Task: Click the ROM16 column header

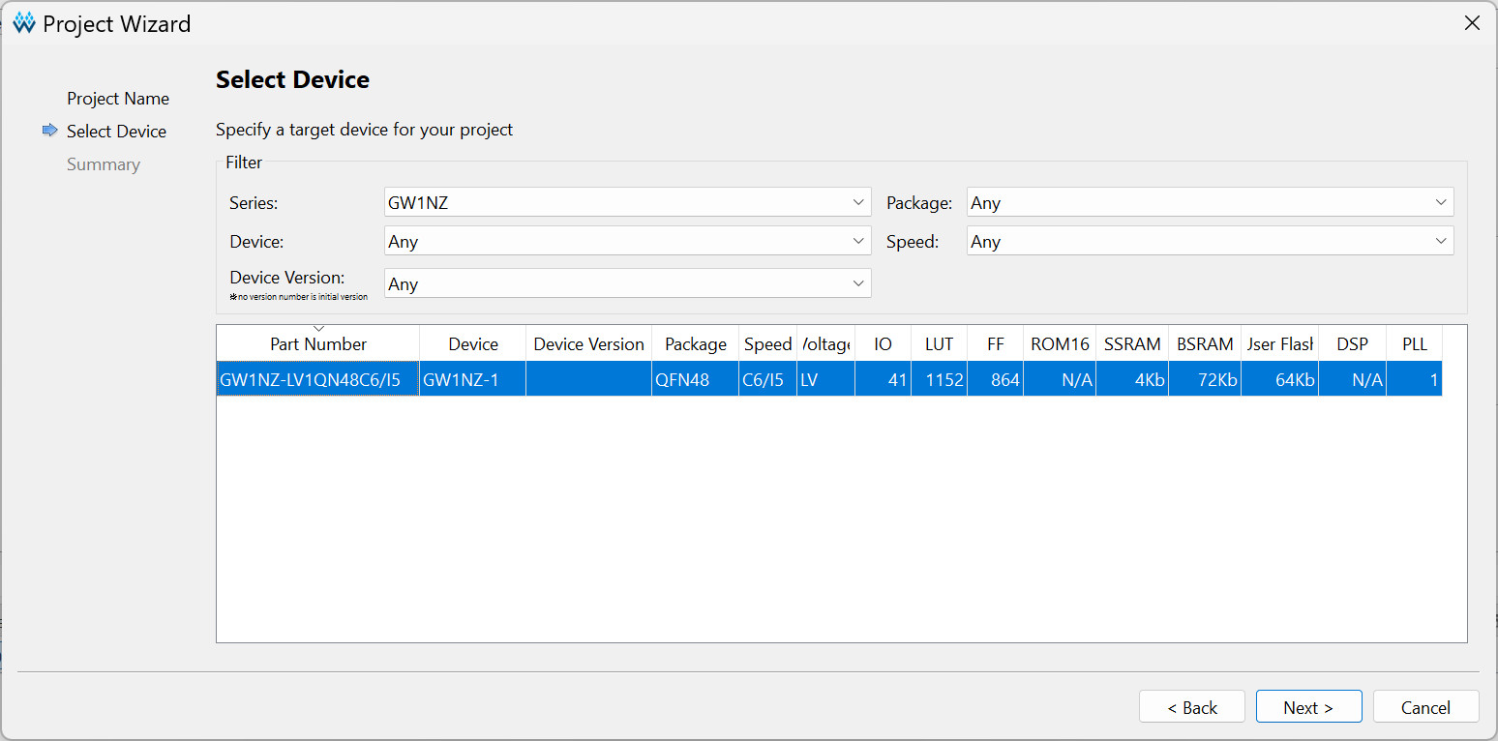Action: coord(1060,343)
